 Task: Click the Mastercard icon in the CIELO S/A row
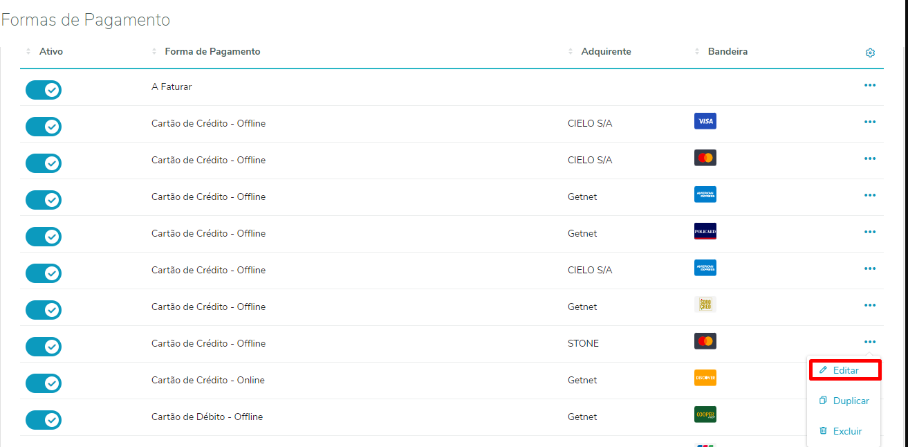[705, 158]
